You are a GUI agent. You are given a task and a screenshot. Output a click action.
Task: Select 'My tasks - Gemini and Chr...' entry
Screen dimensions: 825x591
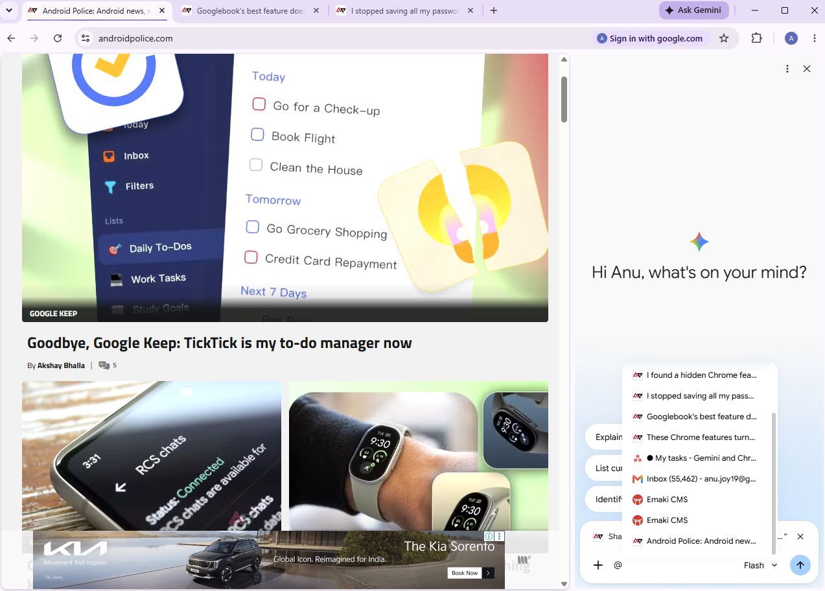(x=698, y=458)
